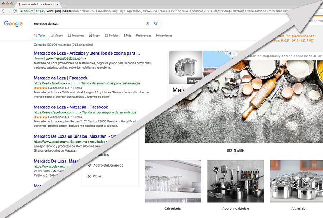The height and width of the screenshot is (218, 323).
Task: Click the Google logo
Action: (x=13, y=24)
